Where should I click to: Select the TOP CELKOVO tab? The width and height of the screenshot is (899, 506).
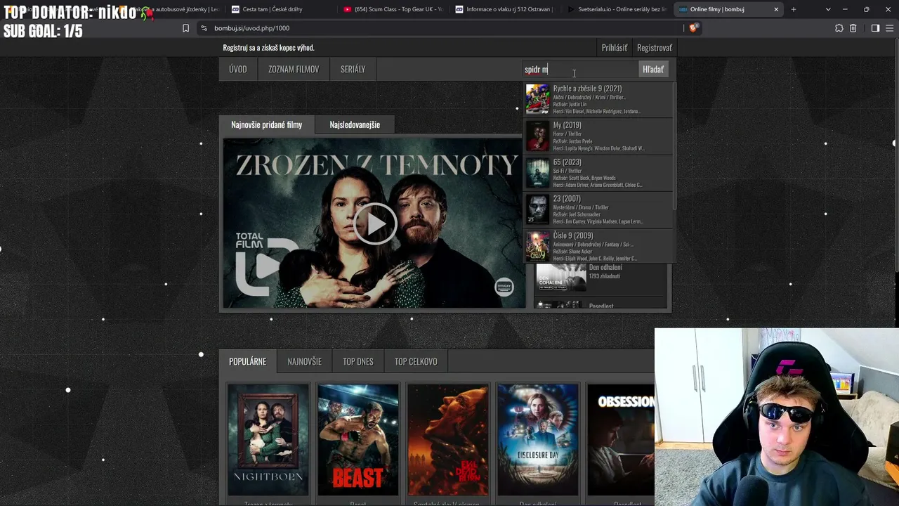(x=416, y=361)
